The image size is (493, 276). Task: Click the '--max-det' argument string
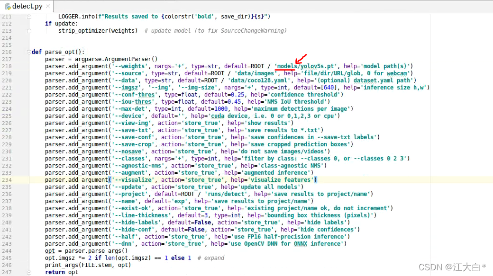pyautogui.click(x=129, y=109)
